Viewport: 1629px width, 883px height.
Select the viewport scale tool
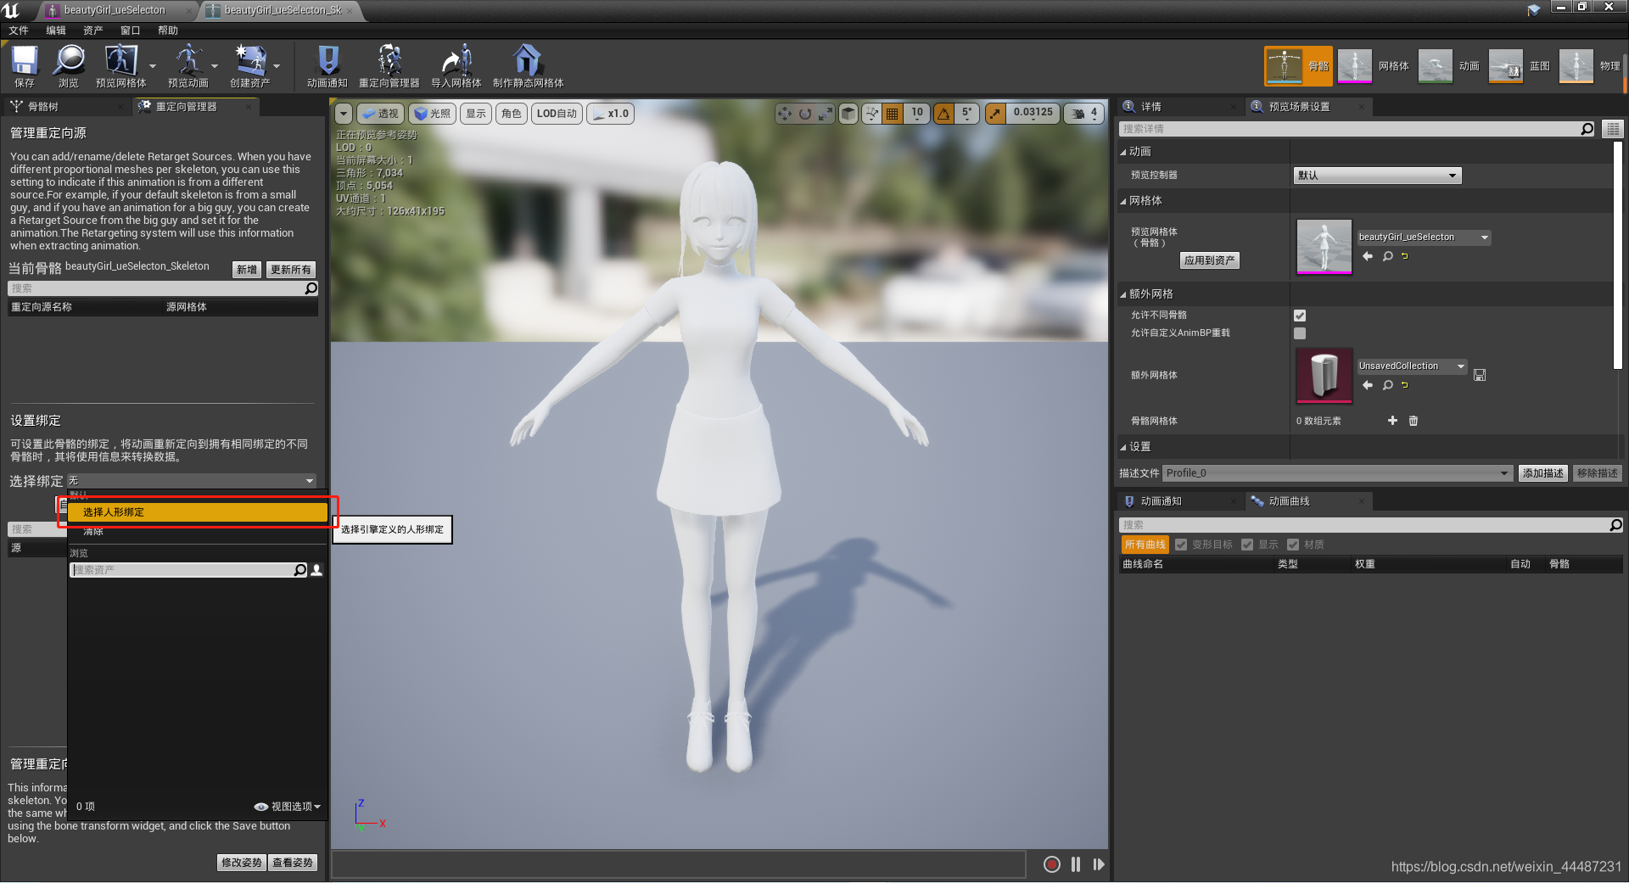tap(825, 114)
